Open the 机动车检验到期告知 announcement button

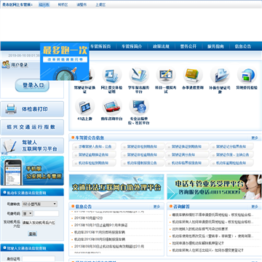(94, 163)
